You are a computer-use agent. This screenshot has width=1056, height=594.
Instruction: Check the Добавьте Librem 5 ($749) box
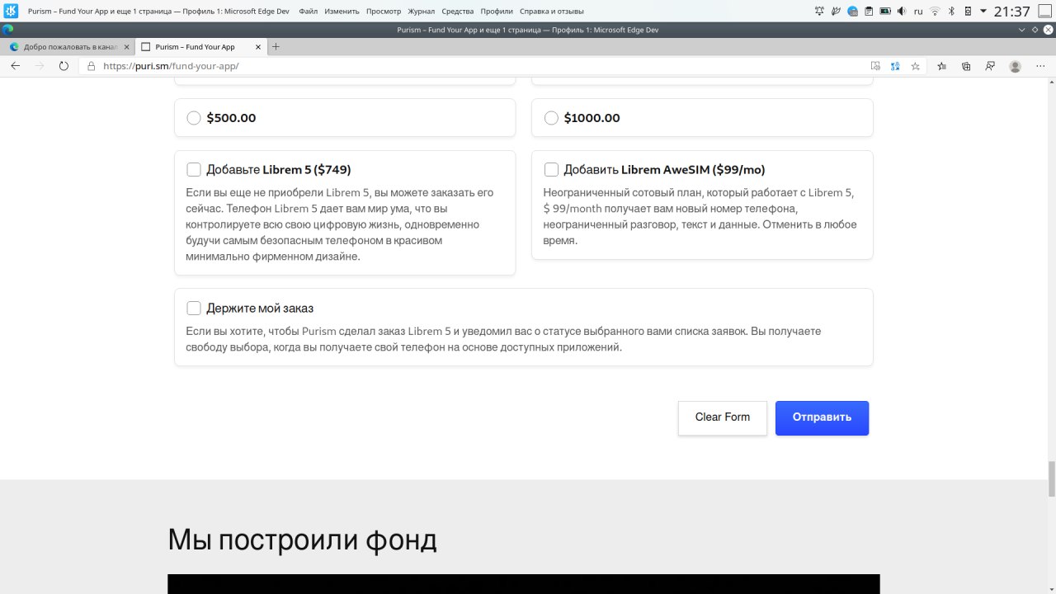coord(194,170)
